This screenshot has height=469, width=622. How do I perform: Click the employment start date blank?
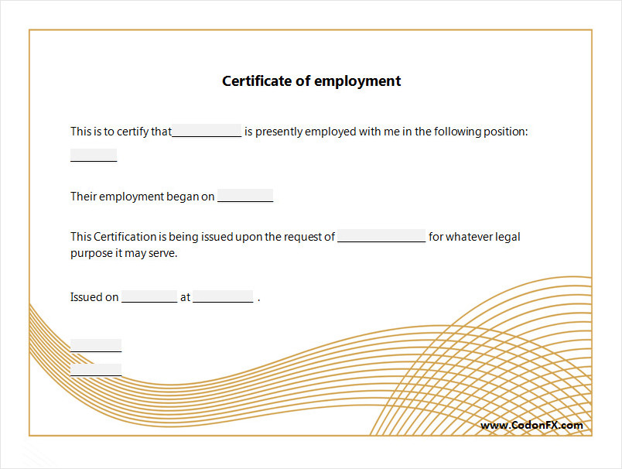coord(245,196)
